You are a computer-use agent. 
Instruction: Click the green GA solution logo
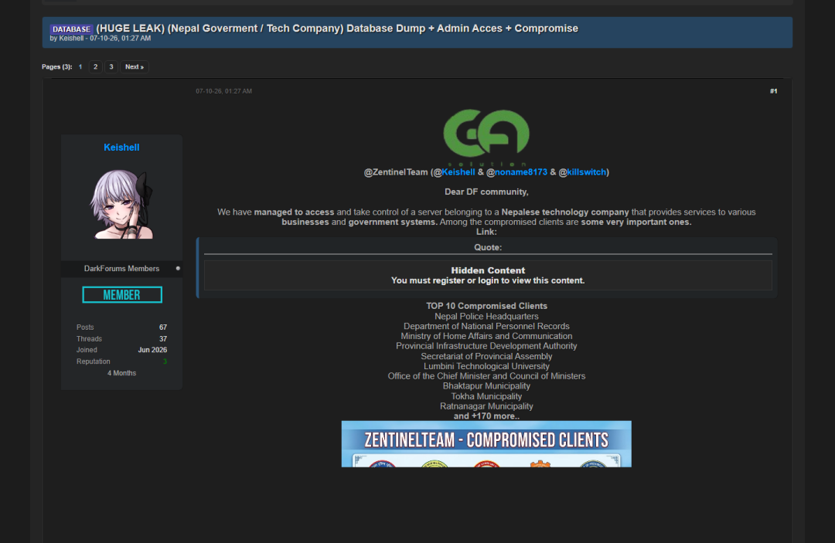(486, 137)
